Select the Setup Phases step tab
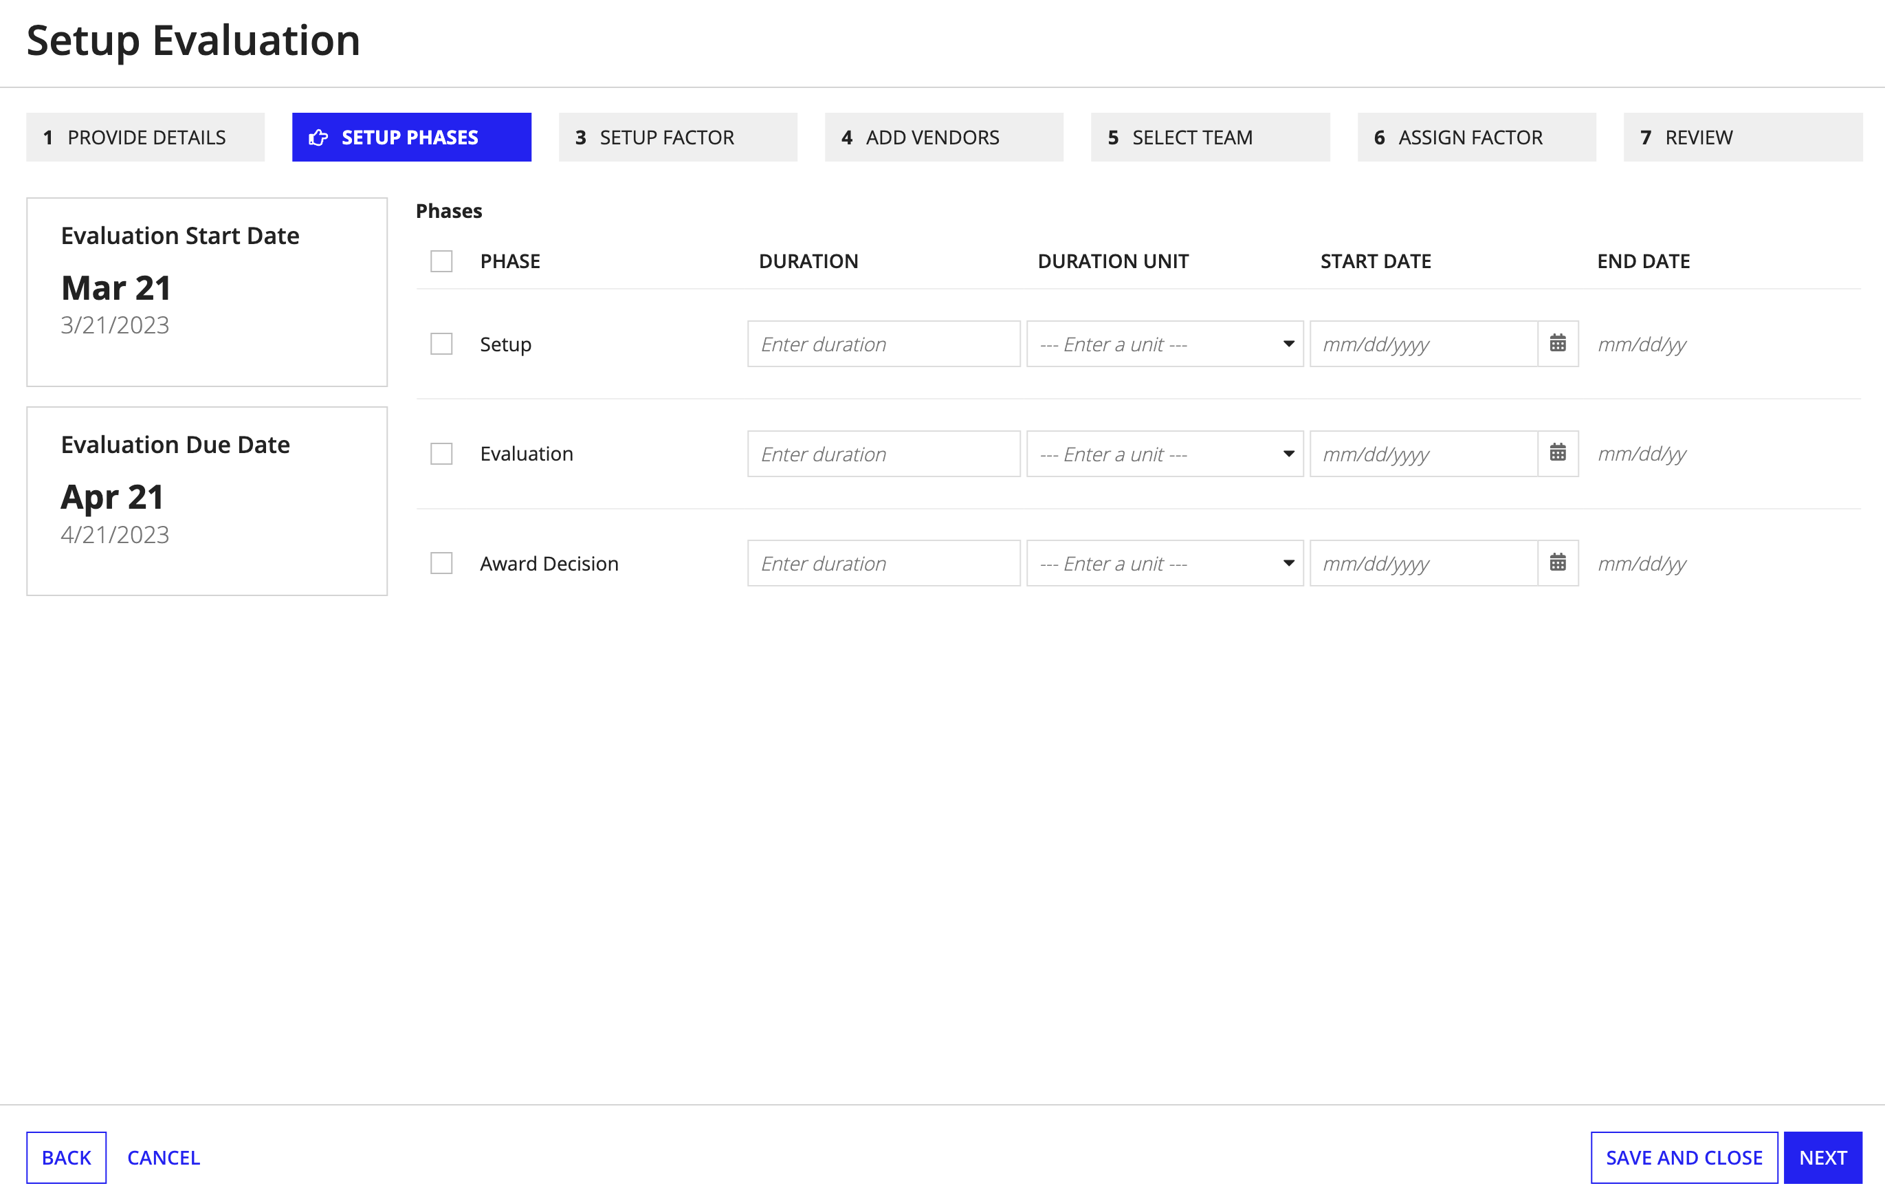 coord(412,137)
